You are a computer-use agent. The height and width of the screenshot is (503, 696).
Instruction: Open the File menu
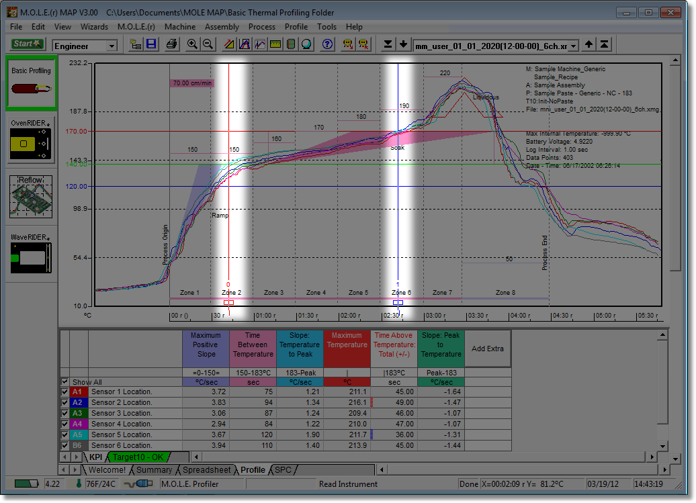pos(16,27)
